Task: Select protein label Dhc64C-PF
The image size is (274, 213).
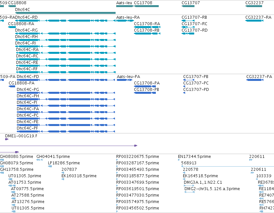Action: pyautogui.click(x=27, y=129)
